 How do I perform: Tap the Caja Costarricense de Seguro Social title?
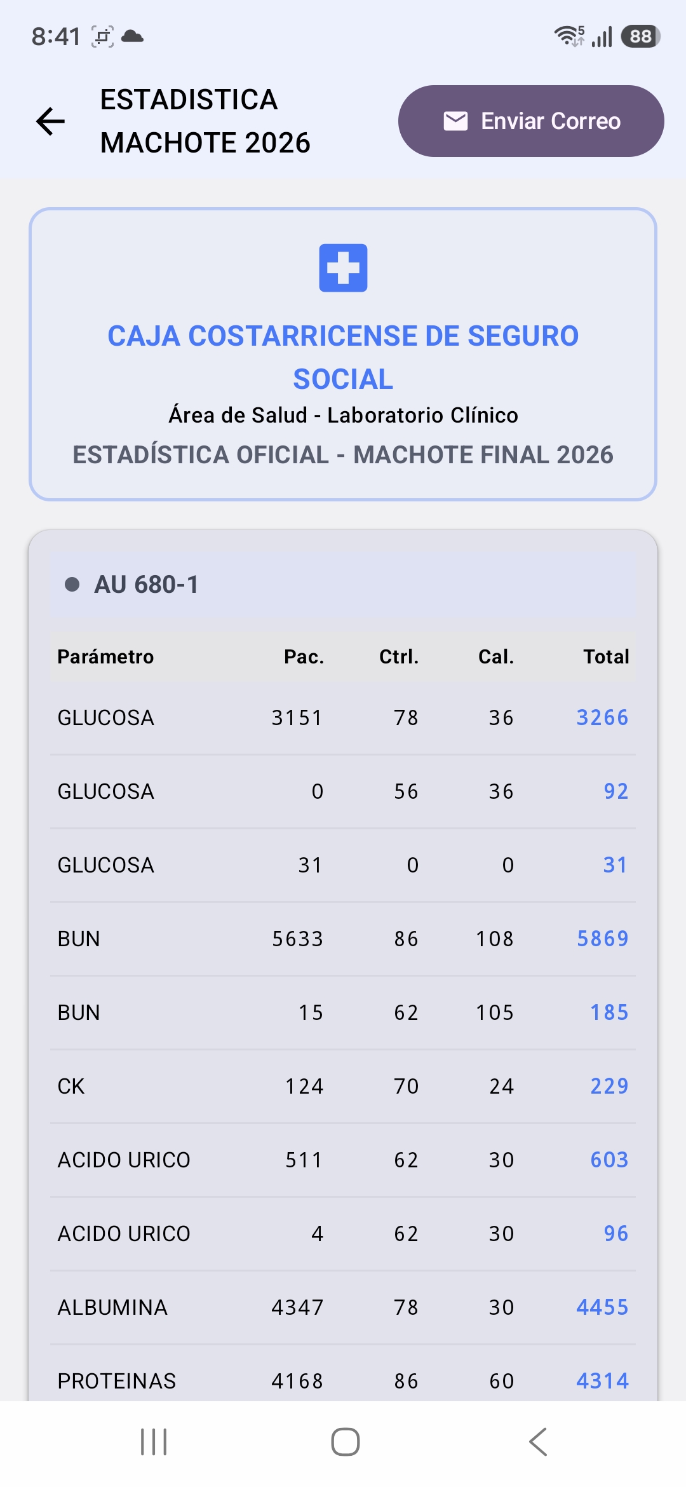tap(343, 357)
